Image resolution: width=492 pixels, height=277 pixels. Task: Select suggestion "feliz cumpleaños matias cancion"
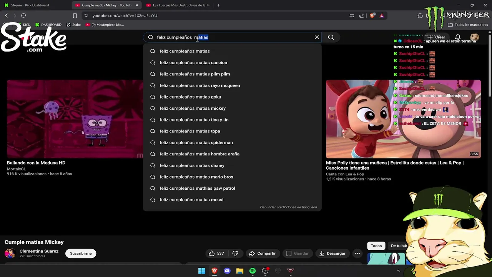tap(232, 62)
